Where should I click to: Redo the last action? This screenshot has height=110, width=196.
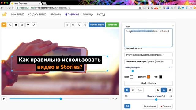click(x=85, y=25)
